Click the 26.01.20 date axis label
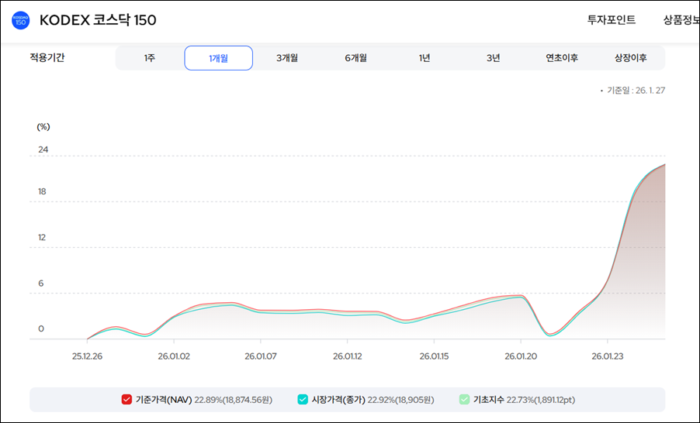Viewport: 700px width, 423px height. (521, 356)
